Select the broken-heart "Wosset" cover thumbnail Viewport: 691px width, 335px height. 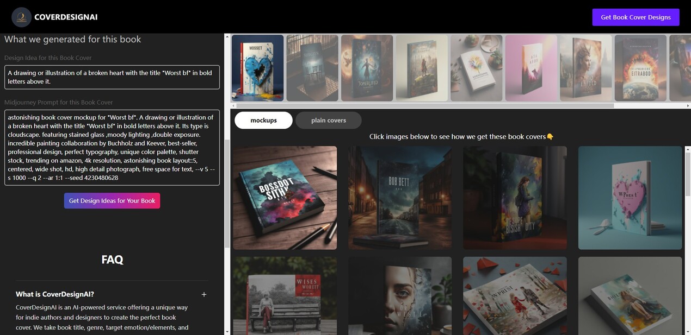pos(257,68)
